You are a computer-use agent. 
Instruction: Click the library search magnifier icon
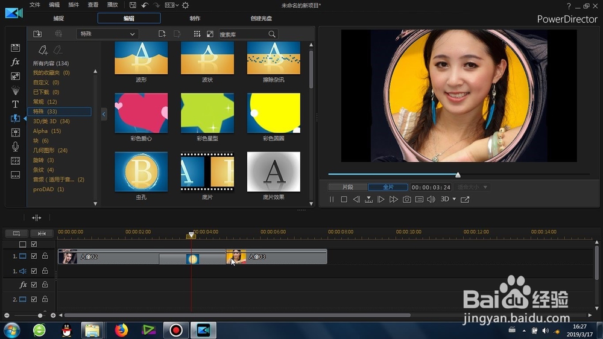[x=272, y=34]
